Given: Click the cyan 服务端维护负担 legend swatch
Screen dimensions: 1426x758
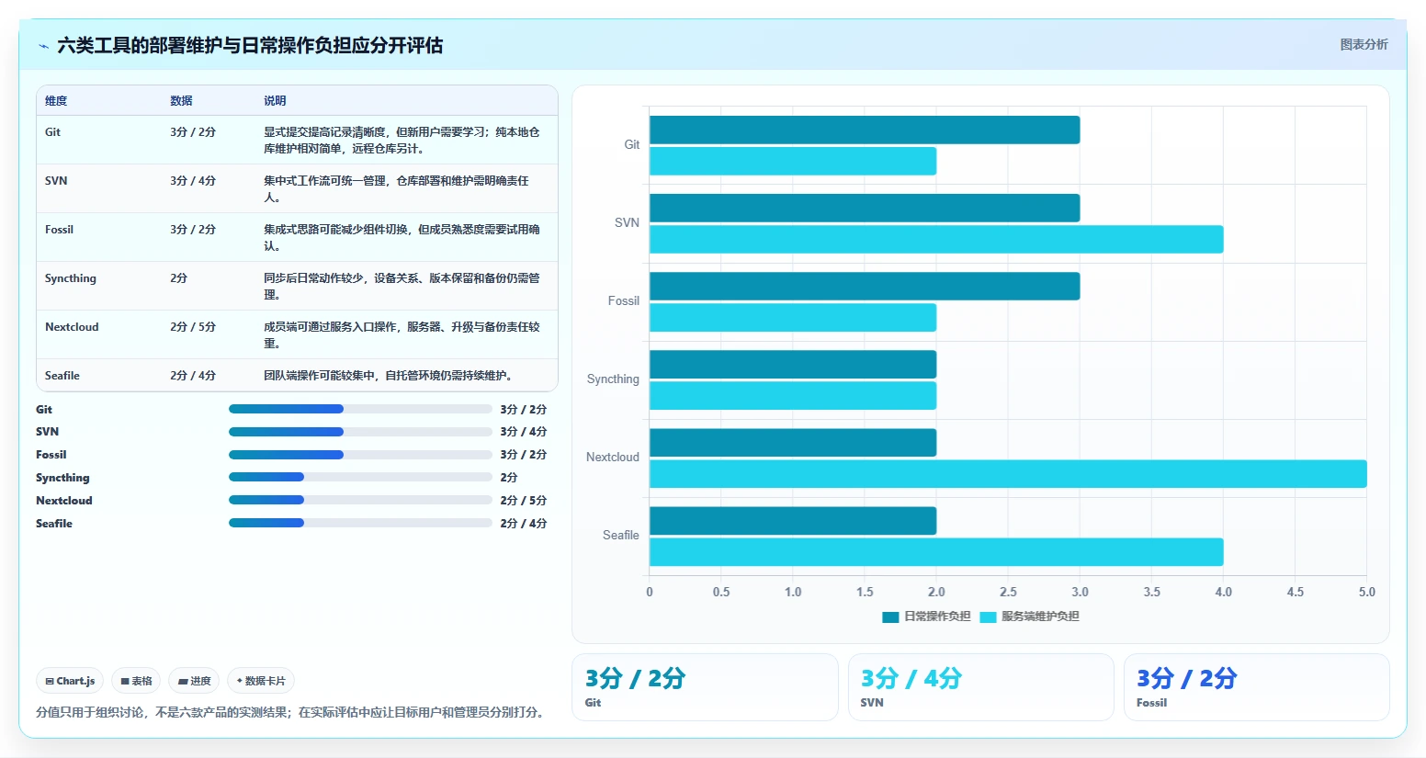Looking at the screenshot, I should point(988,617).
